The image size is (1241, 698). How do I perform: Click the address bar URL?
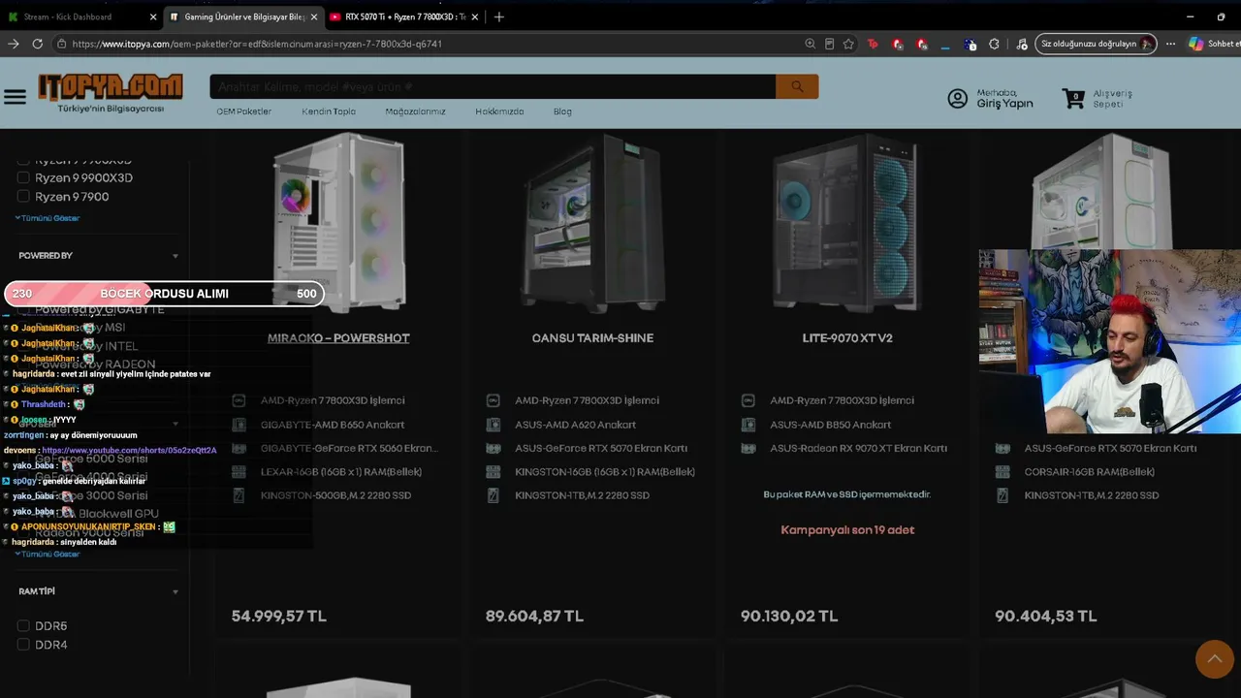257,44
